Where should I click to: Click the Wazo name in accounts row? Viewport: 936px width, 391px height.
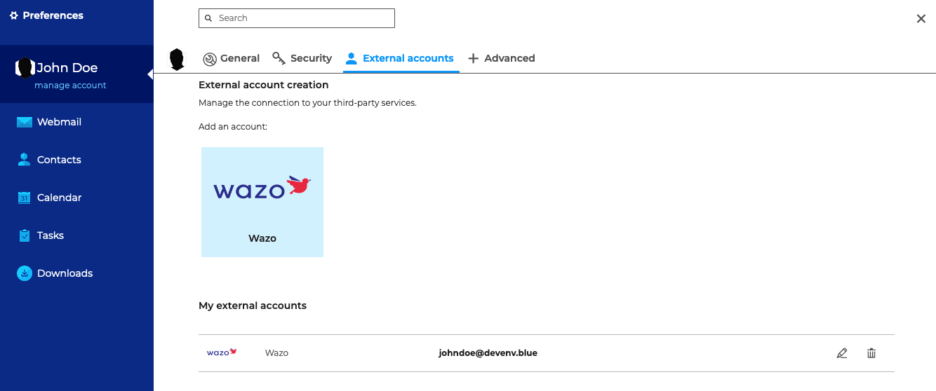click(276, 353)
